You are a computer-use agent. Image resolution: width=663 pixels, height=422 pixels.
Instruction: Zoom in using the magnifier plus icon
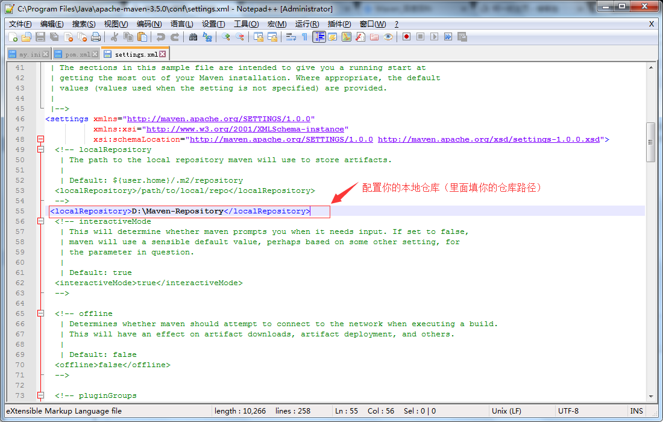[x=226, y=37]
